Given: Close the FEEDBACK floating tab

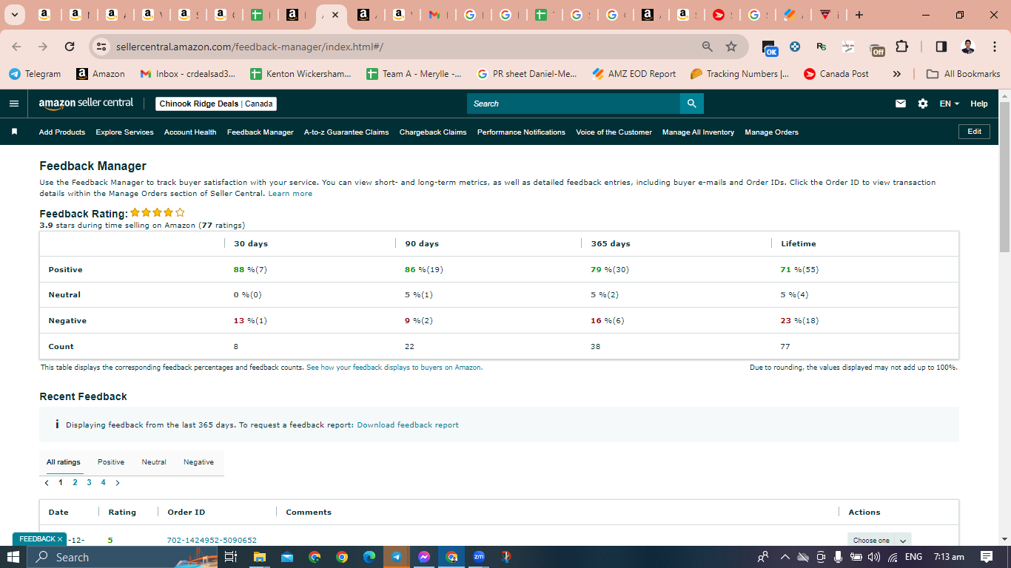Looking at the screenshot, I should pos(60,539).
